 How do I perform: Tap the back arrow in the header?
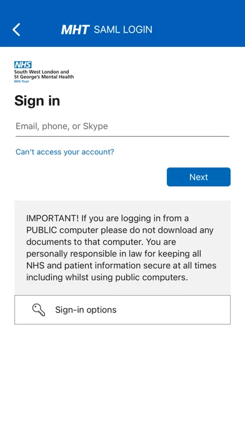click(x=16, y=29)
